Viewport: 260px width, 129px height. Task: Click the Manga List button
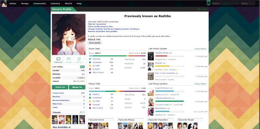[77, 87]
